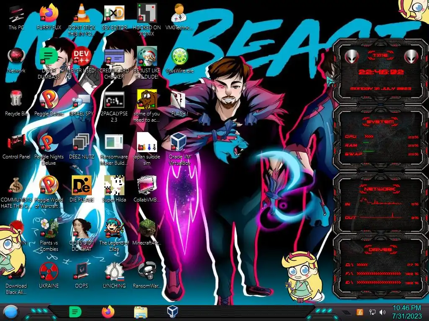This screenshot has height=321, width=429.
Task: Click the SYSTEM header on the widget
Action: [380, 122]
